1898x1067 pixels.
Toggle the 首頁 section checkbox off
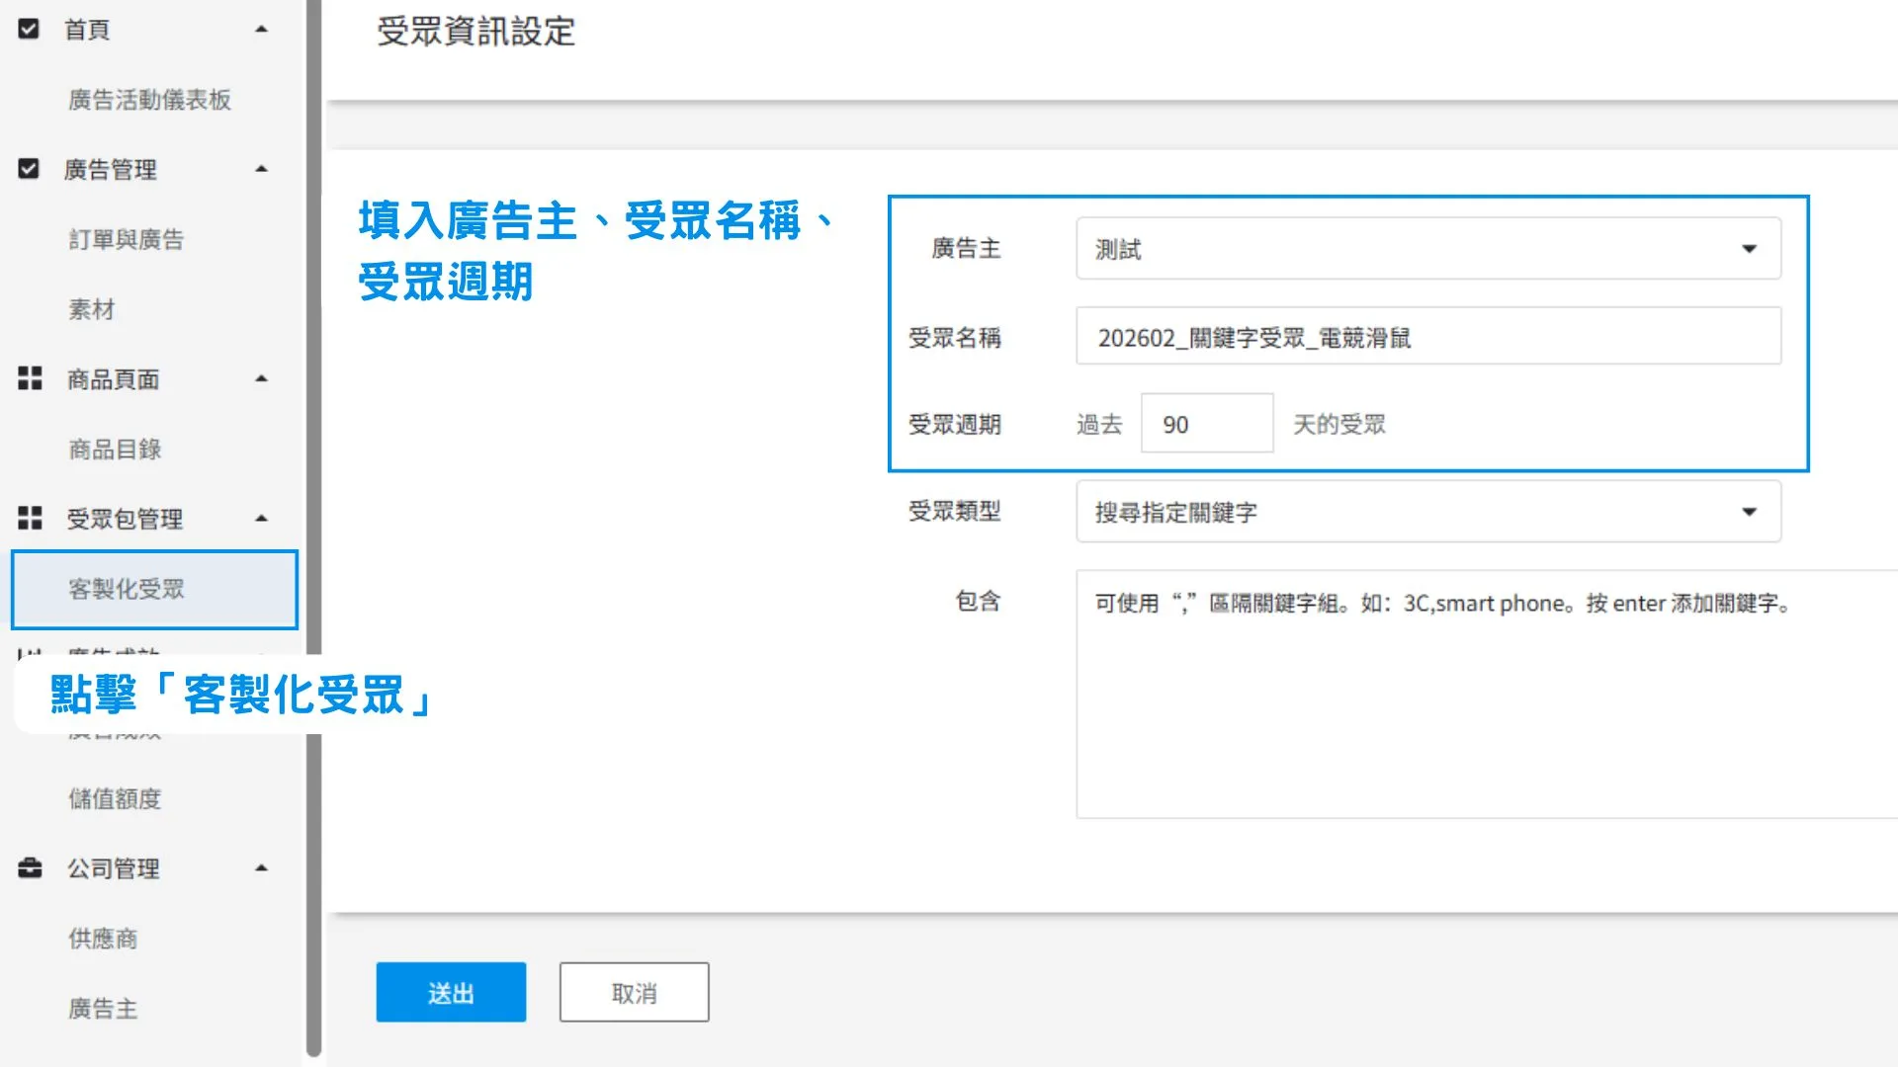pyautogui.click(x=29, y=29)
